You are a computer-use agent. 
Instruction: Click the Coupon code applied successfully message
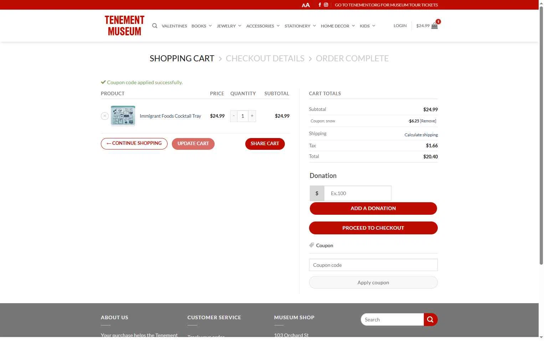pyautogui.click(x=145, y=82)
